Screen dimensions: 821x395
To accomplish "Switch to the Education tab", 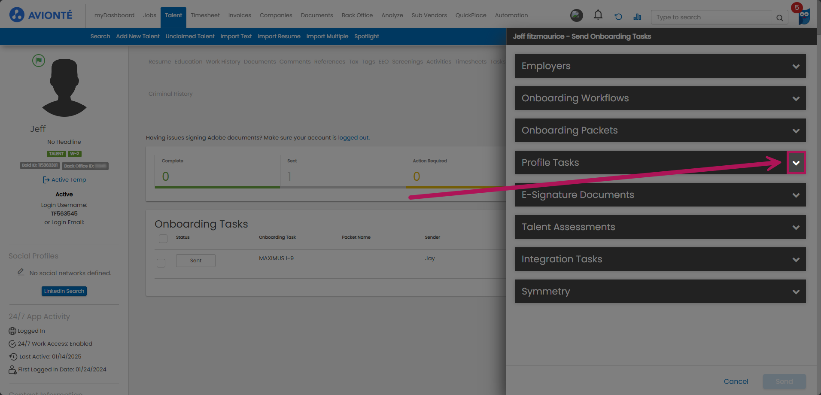I will (x=188, y=62).
